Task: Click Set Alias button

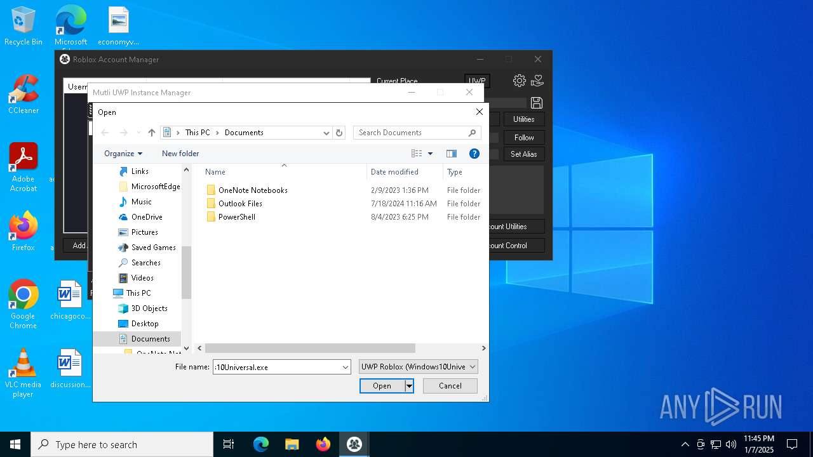Action: [x=524, y=154]
